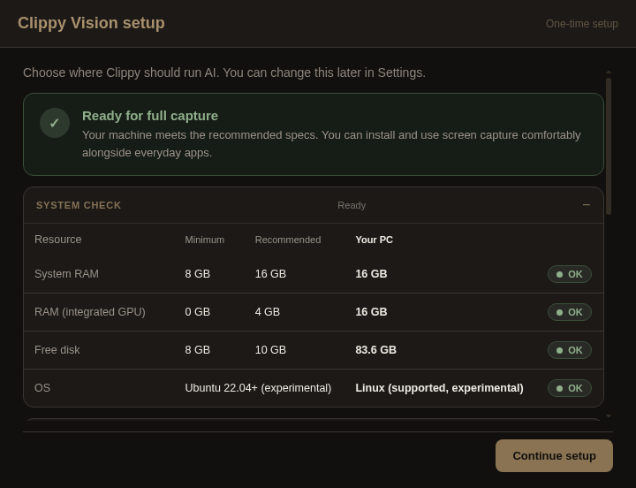
Task: Collapse the System Check panel with minus icon
Action: pos(587,205)
